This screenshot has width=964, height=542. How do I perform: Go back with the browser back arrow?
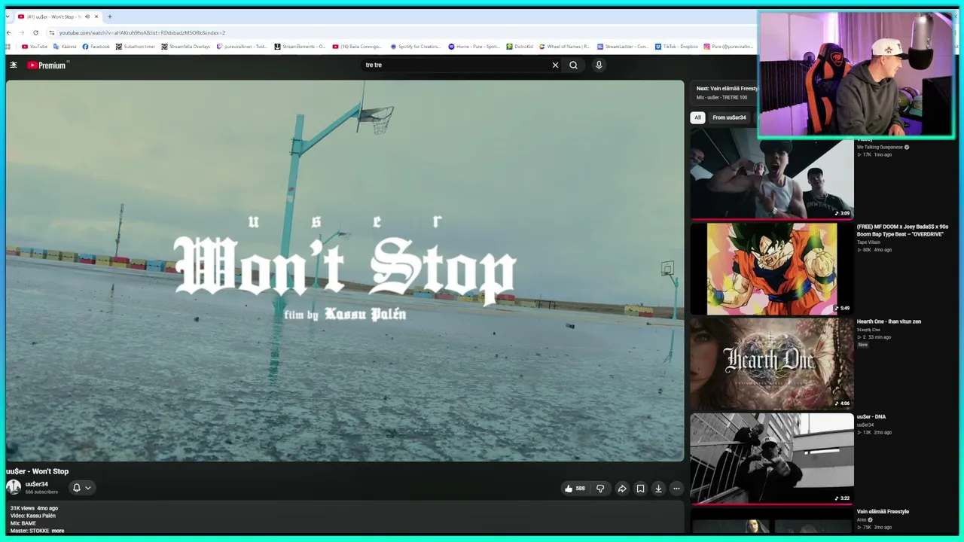[8, 32]
